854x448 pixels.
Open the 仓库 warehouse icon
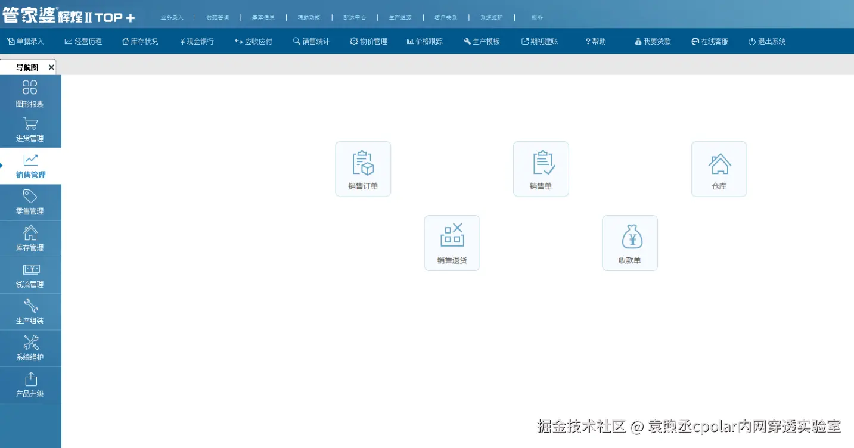[719, 169]
